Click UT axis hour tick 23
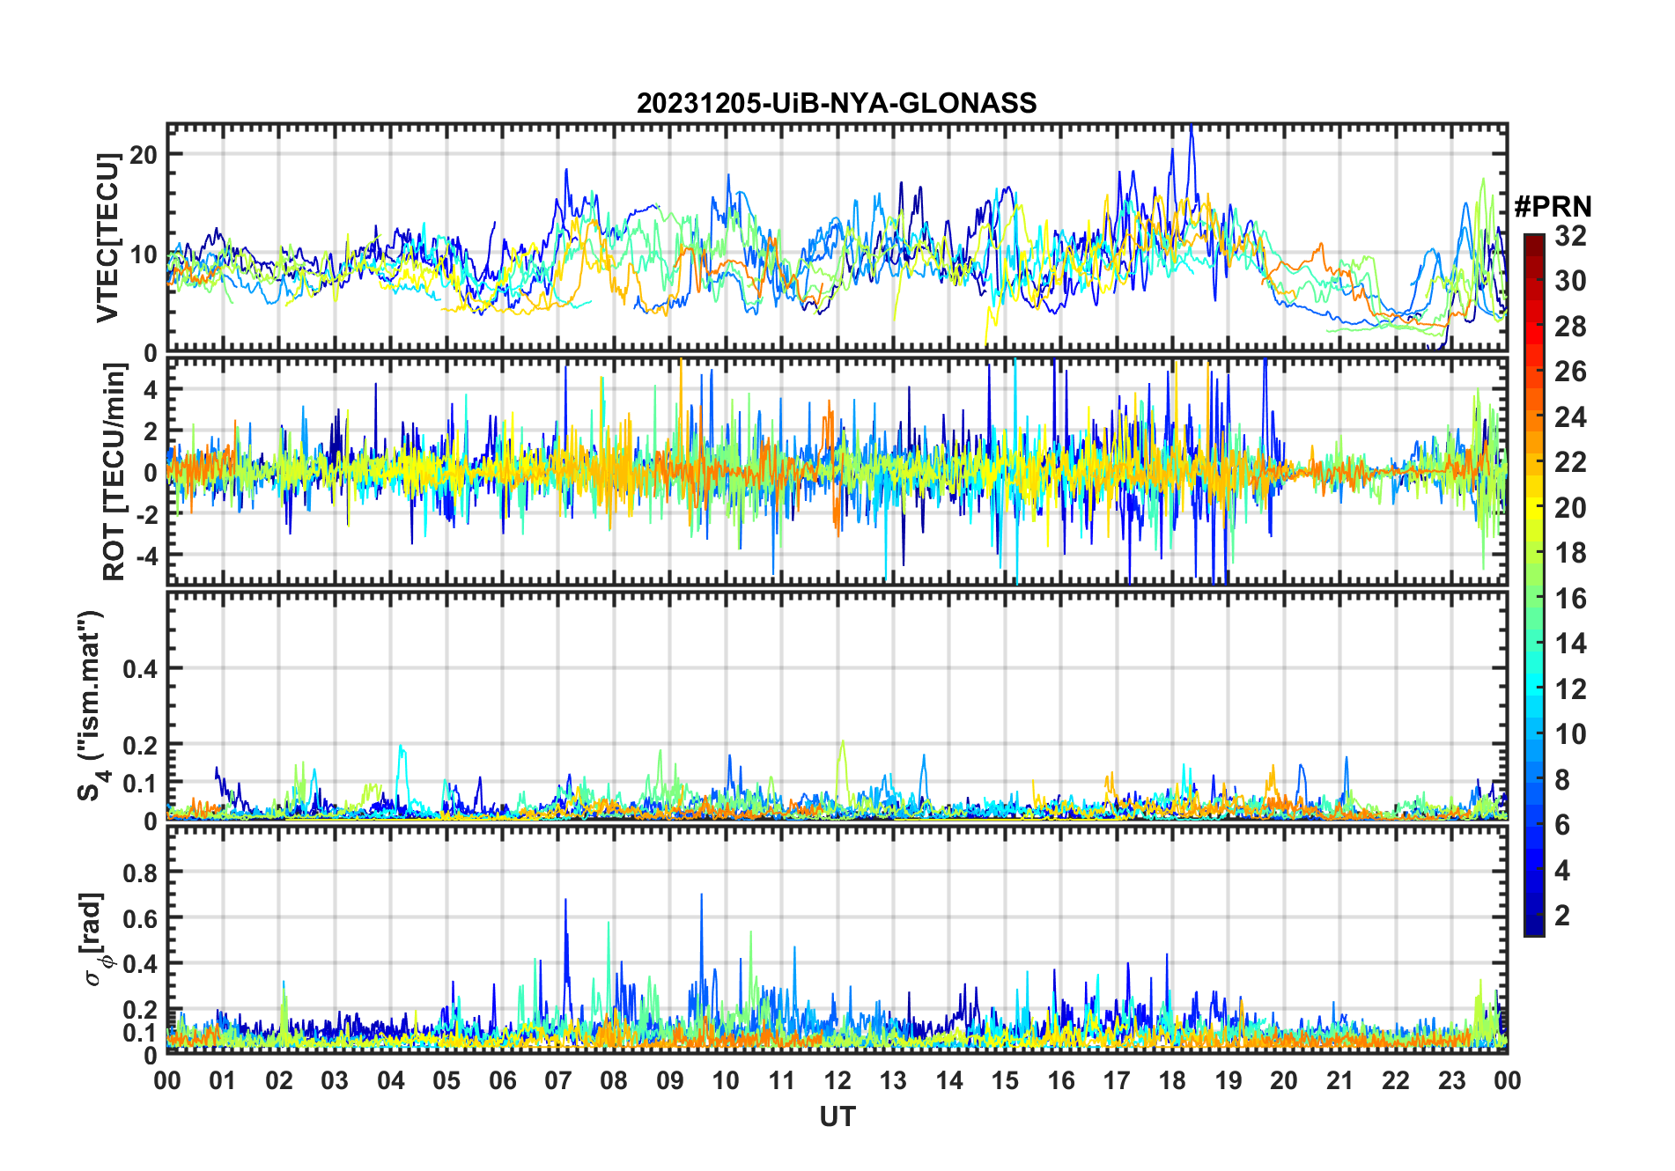Image resolution: width=1675 pixels, height=1171 pixels. [1452, 1080]
